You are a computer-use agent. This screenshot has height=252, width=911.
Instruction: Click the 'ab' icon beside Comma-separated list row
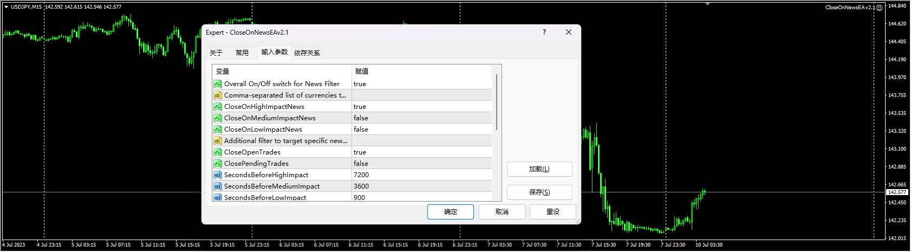click(x=217, y=95)
